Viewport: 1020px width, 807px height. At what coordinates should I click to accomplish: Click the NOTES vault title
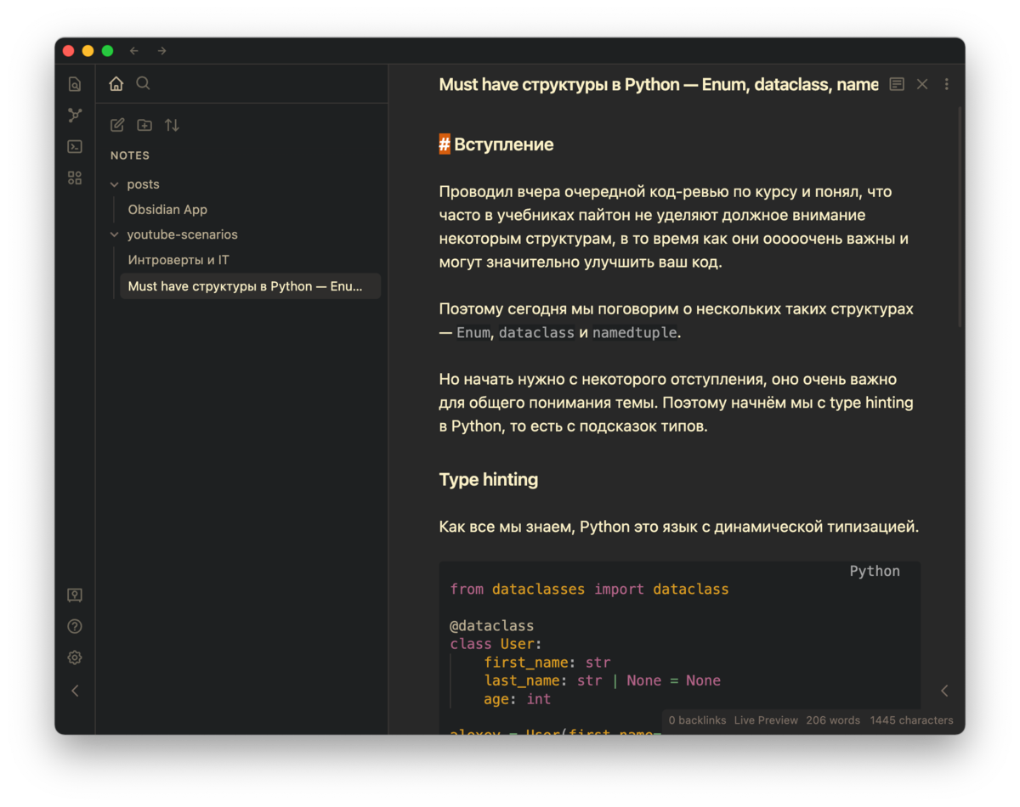pyautogui.click(x=130, y=155)
